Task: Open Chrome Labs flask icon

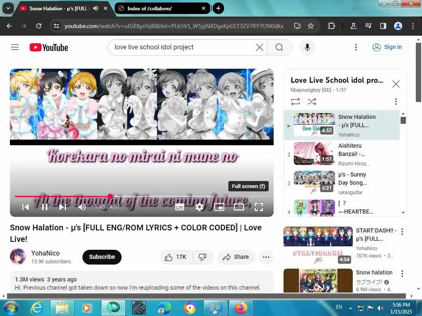Action: click(353, 26)
